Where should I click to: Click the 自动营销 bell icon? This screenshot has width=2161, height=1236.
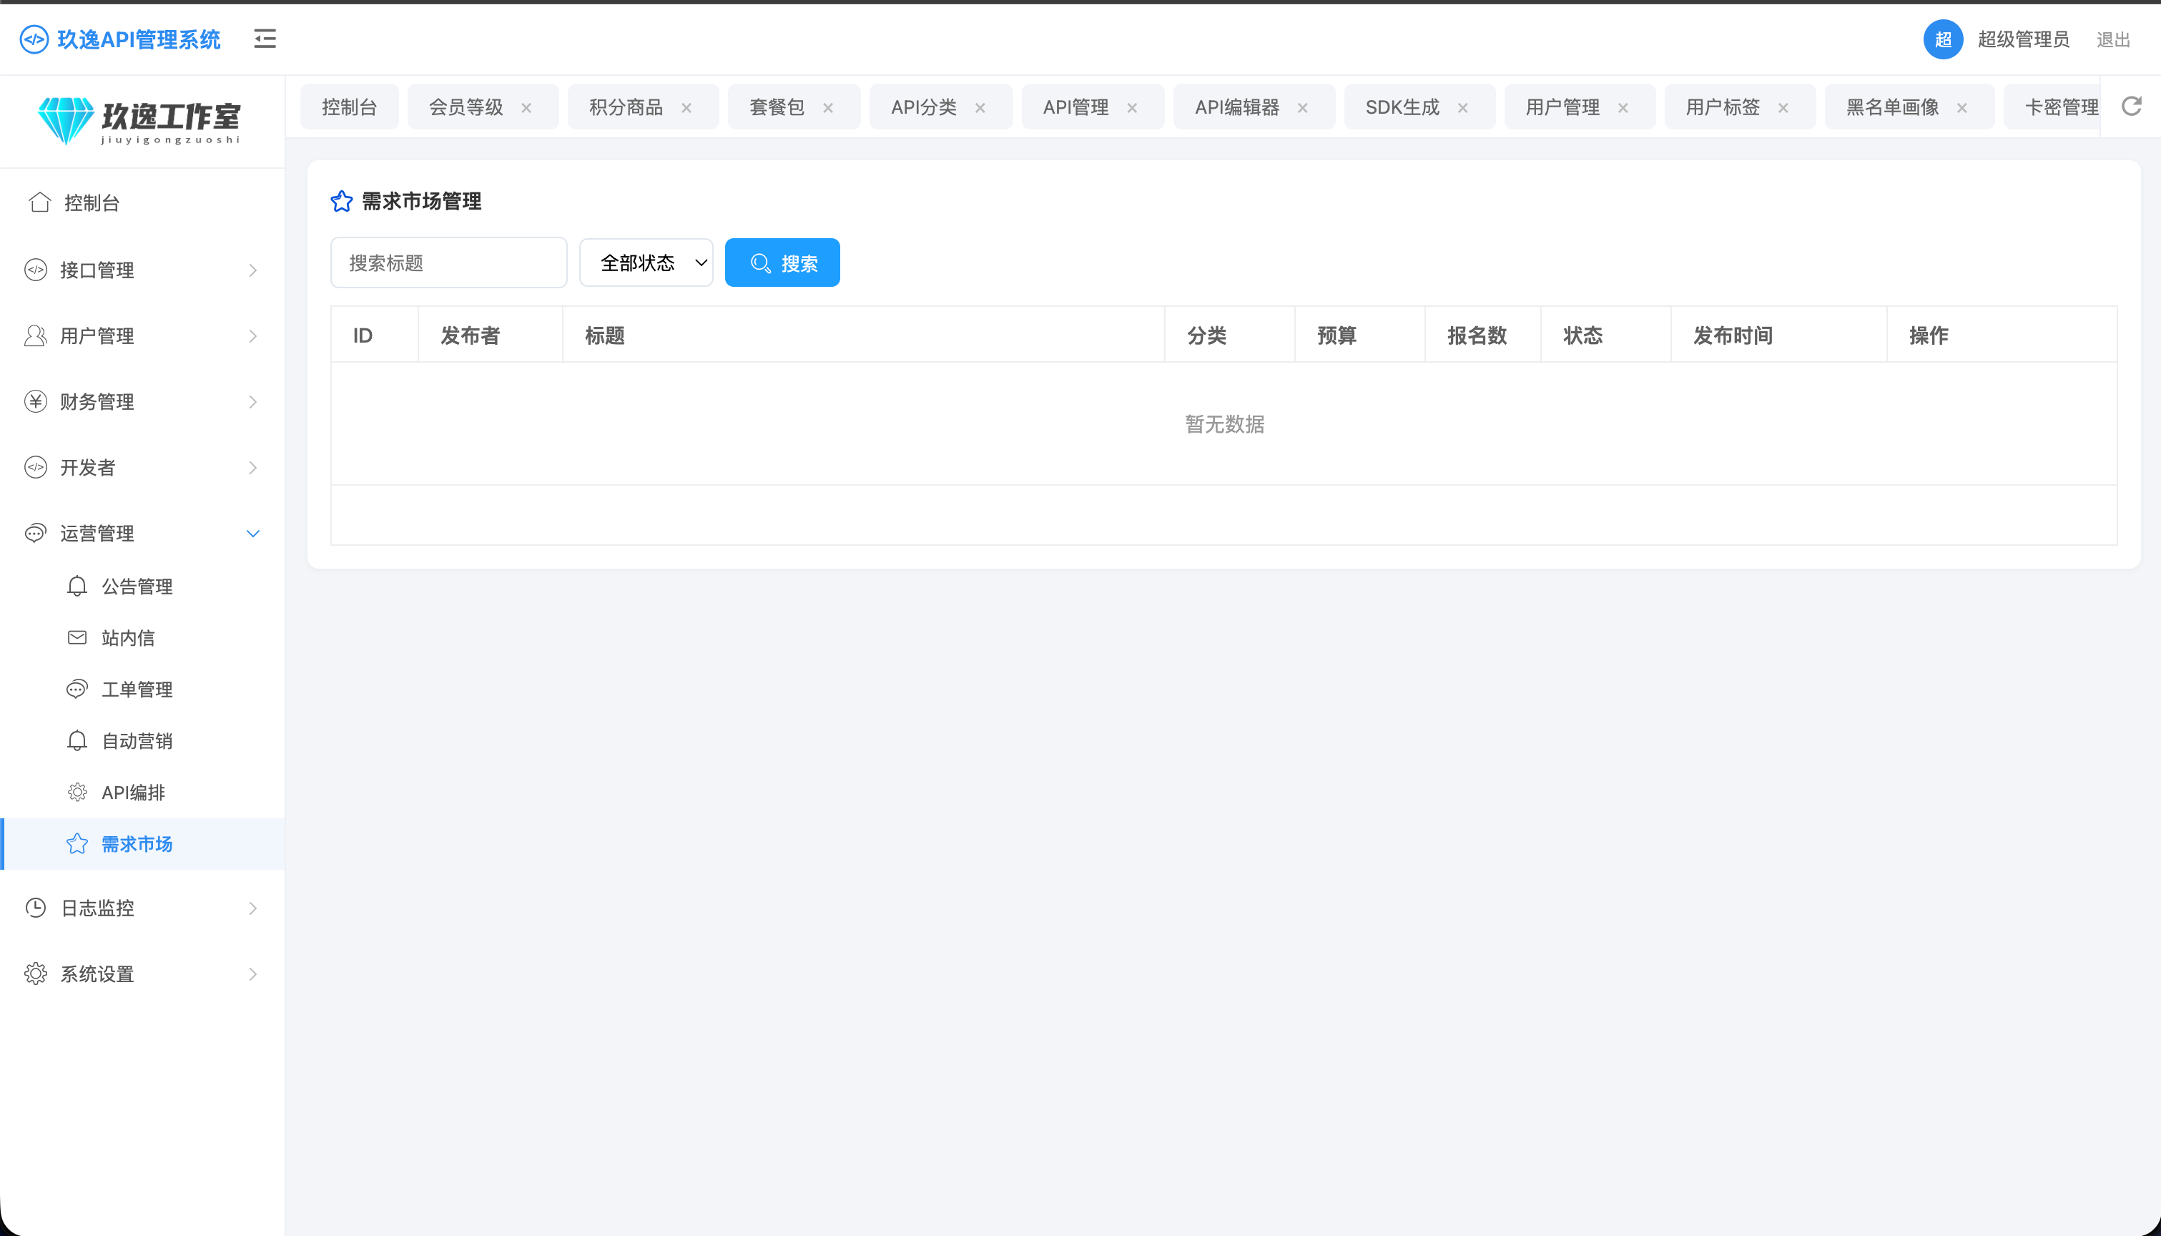tap(77, 741)
